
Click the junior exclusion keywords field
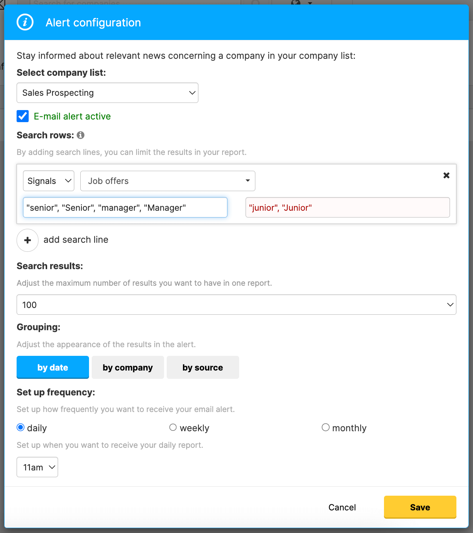coord(347,207)
